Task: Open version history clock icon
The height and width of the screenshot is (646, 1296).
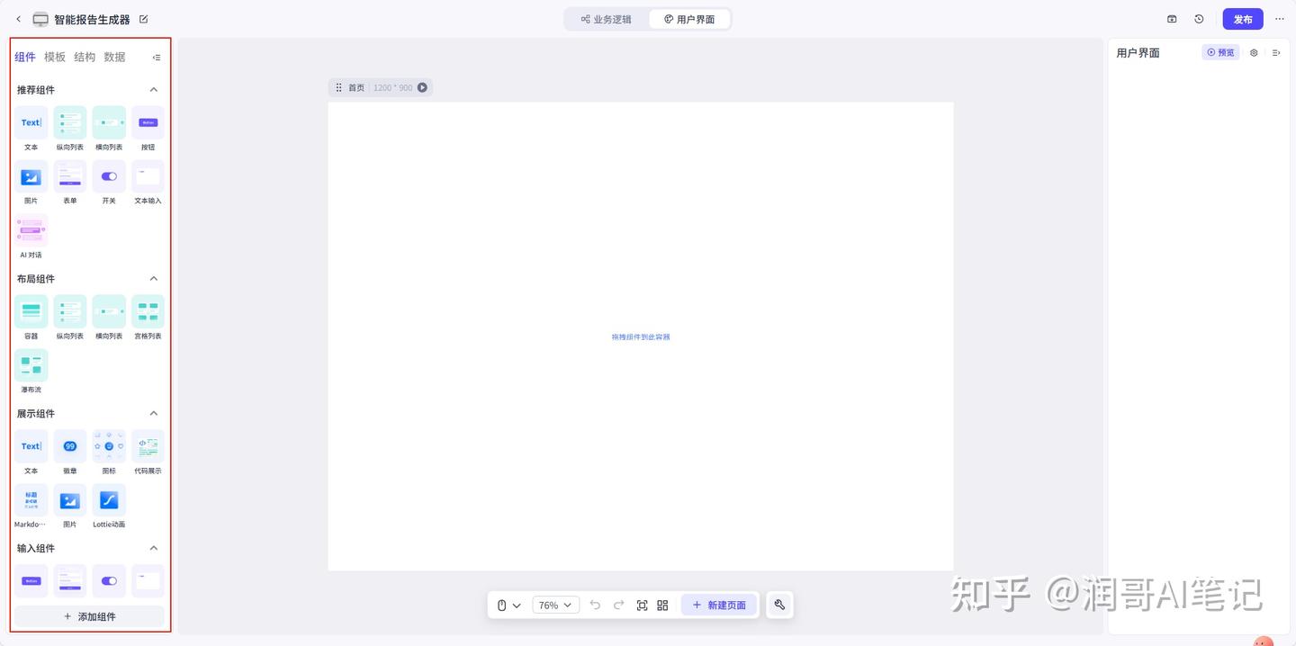Action: pyautogui.click(x=1199, y=19)
